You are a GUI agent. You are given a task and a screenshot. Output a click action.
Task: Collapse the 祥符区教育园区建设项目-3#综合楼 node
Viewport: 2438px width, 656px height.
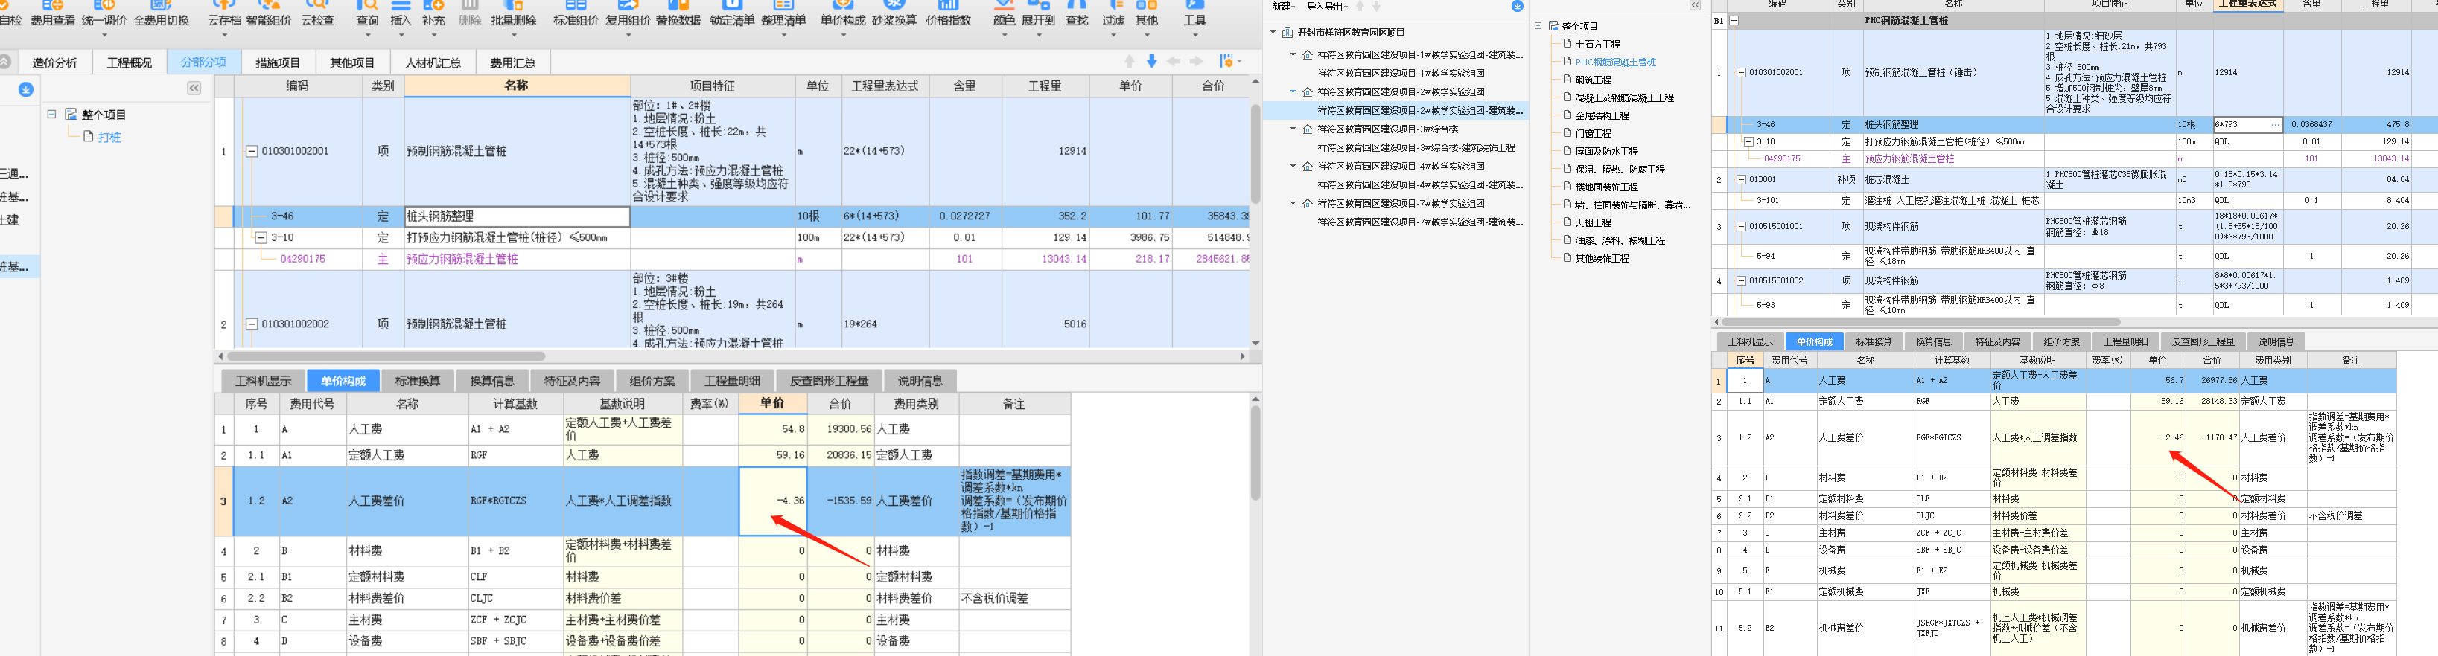(x=1293, y=129)
